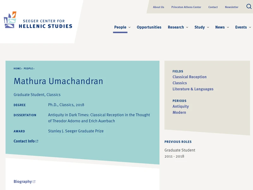Click the 'Antiquity in Dark Times' dissertation title
Screen dimensions: 253x190
point(99,118)
